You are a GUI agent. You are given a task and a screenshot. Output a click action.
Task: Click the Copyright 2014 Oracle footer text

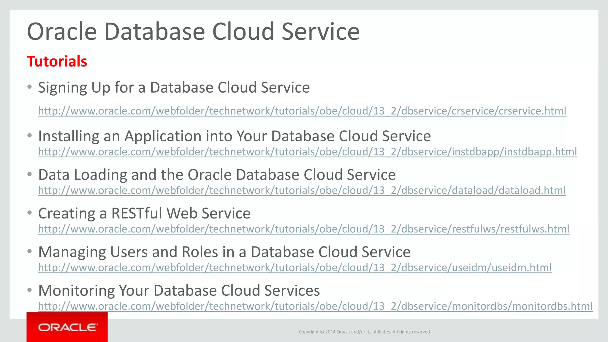pyautogui.click(x=365, y=332)
